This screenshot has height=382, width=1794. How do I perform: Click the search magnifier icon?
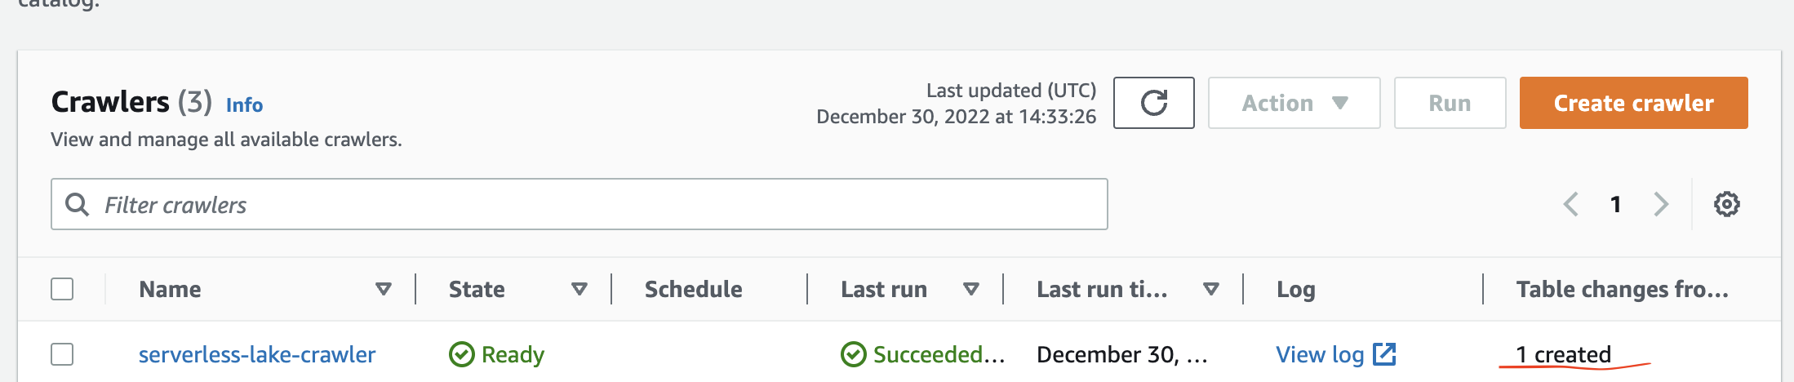[77, 204]
